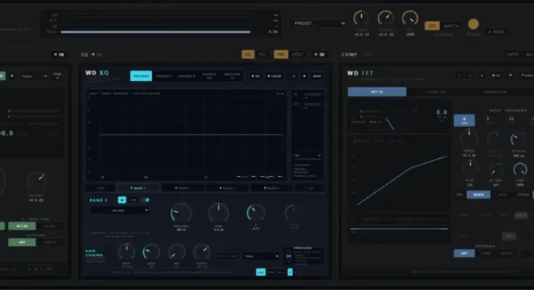
Task: Open the top PRESET dropdown
Action: click(x=320, y=23)
